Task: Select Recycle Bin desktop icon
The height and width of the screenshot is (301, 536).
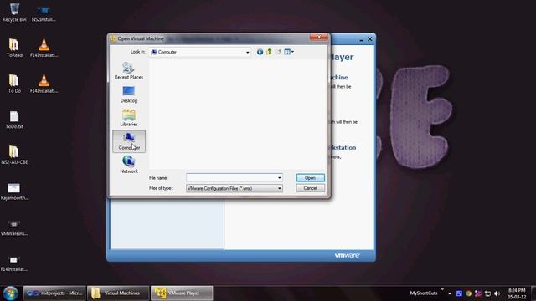Action: (14, 13)
